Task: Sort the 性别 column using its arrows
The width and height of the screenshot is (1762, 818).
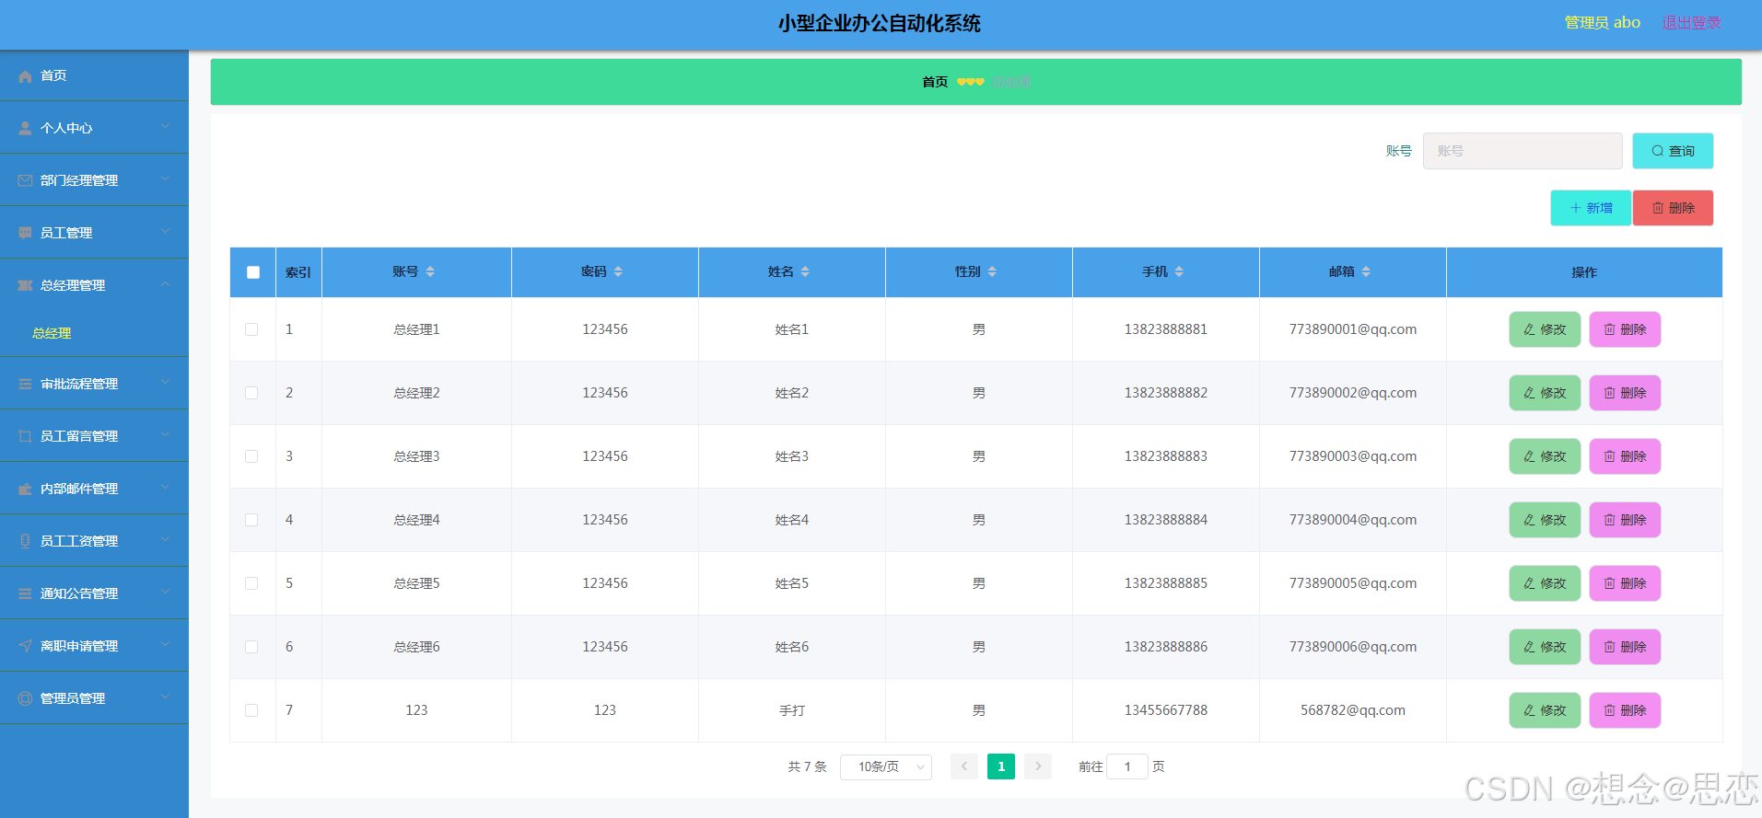Action: [992, 272]
